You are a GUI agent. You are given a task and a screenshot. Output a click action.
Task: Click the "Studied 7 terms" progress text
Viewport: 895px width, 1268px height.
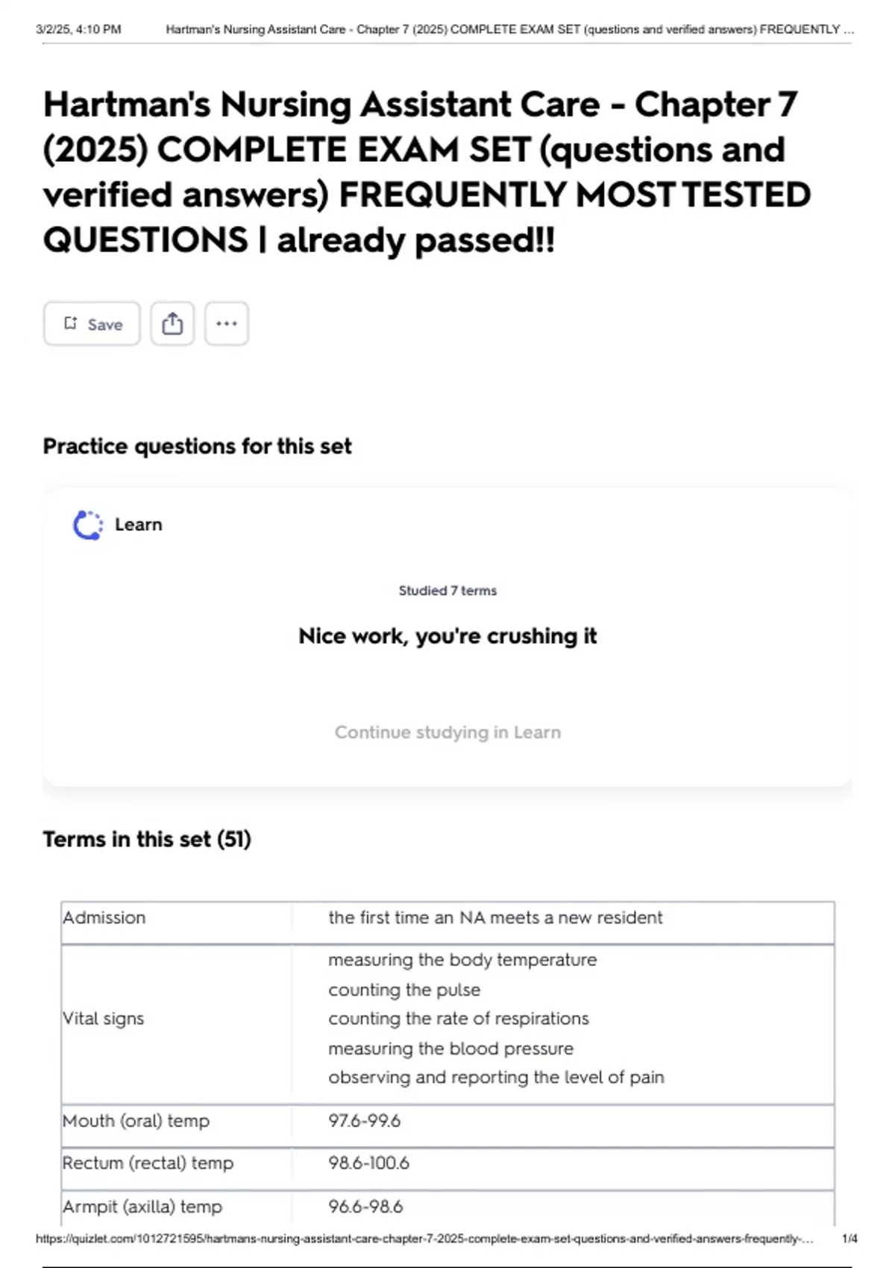coord(447,591)
